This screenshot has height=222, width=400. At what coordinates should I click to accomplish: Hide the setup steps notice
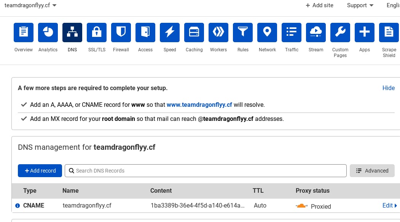point(389,88)
